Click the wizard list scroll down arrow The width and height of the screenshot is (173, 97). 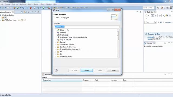pyautogui.click(x=118, y=57)
